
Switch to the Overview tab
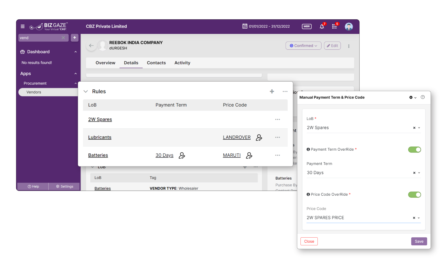(105, 63)
